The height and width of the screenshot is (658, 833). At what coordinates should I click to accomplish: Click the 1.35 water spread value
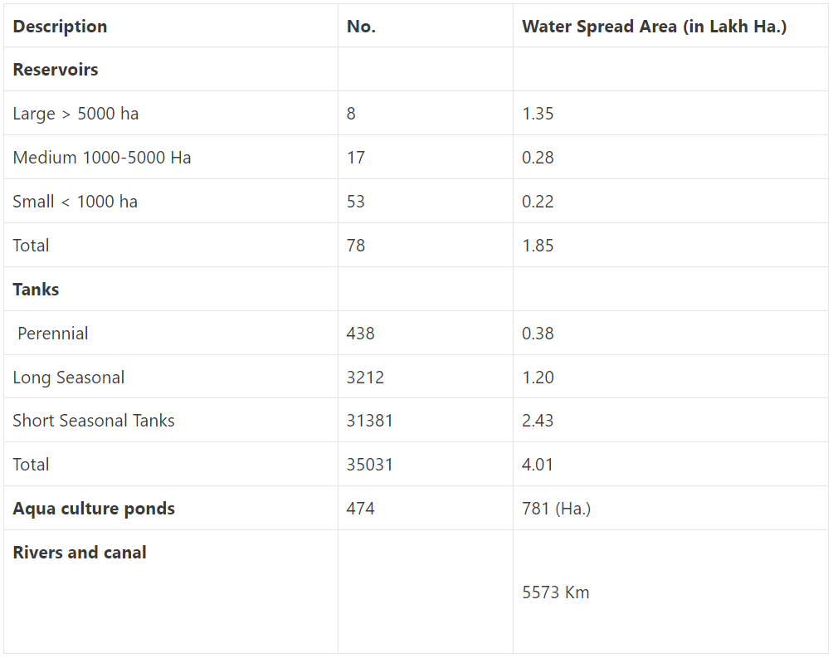538,114
